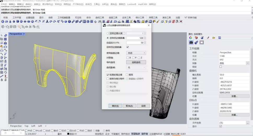Click the ellipsis button next to 文件名称
The image size is (253, 136).
(248, 123)
